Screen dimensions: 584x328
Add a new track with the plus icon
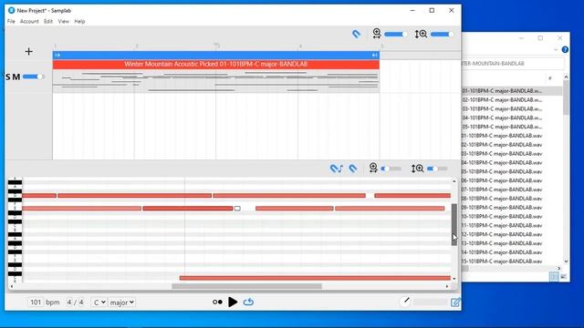tap(28, 51)
